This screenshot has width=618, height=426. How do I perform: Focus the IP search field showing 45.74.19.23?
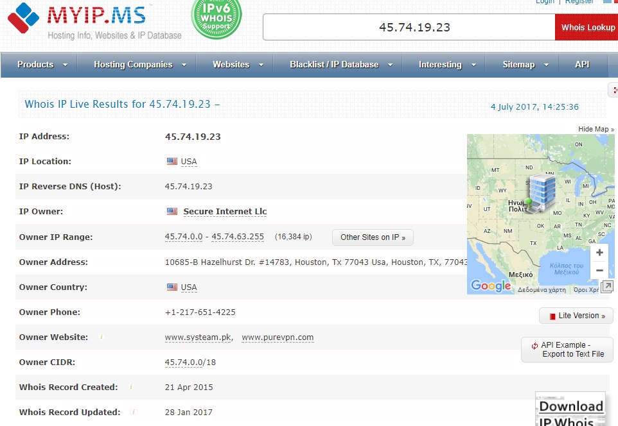pyautogui.click(x=409, y=27)
